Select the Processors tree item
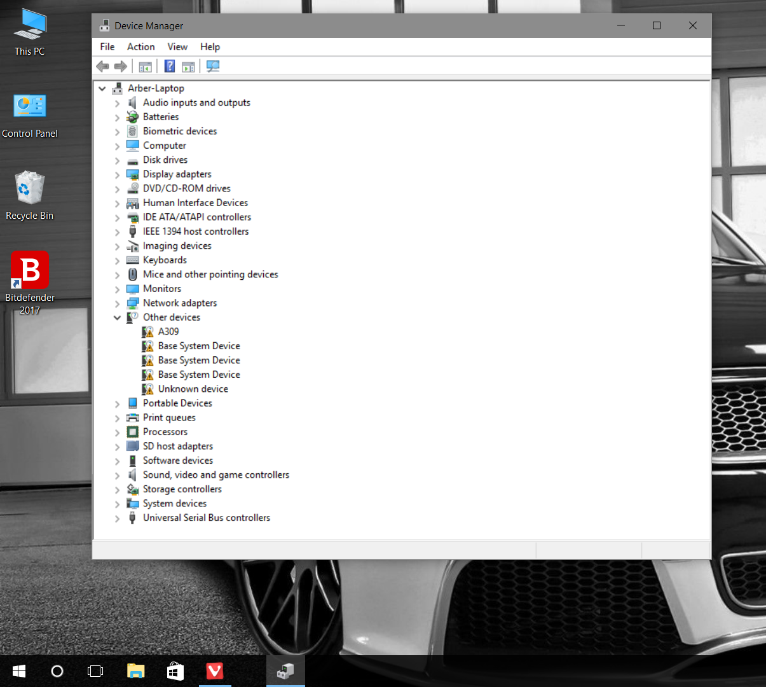 165,432
